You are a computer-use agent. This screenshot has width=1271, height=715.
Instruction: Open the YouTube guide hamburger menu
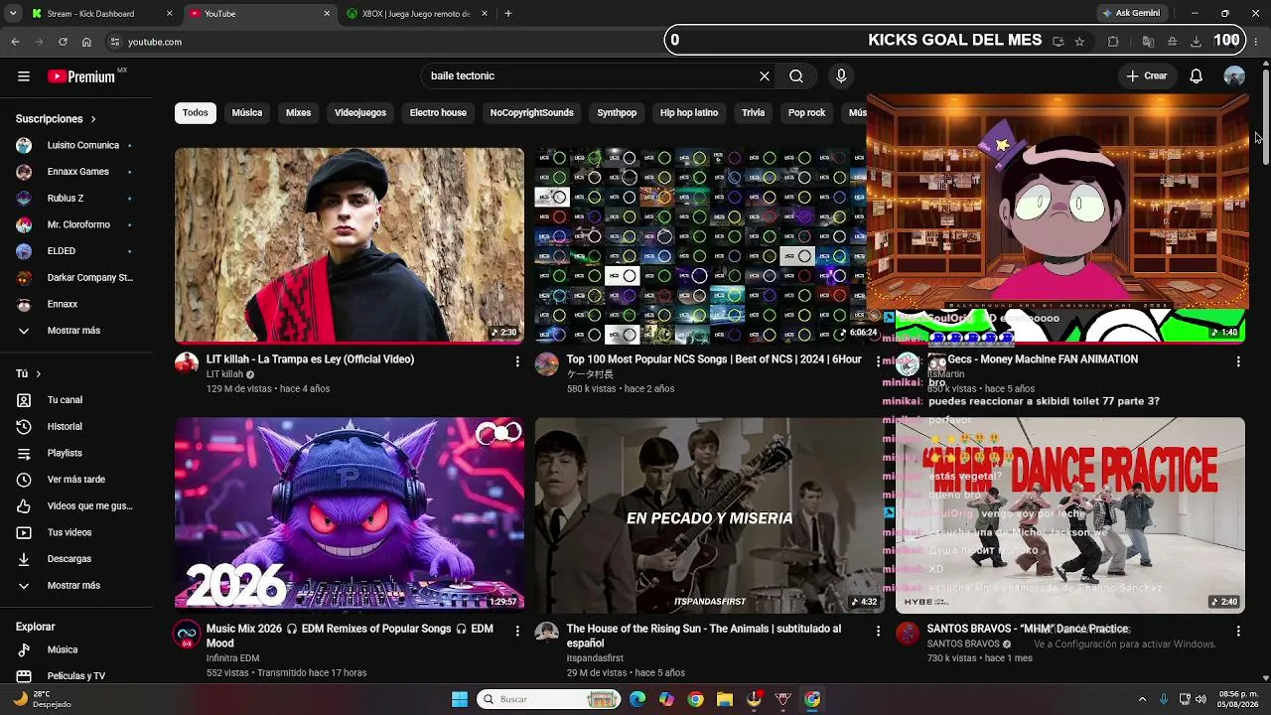point(24,76)
